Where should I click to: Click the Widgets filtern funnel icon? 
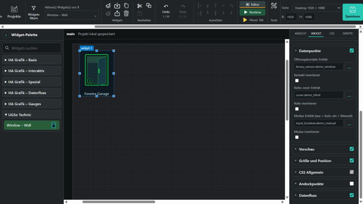33,8
